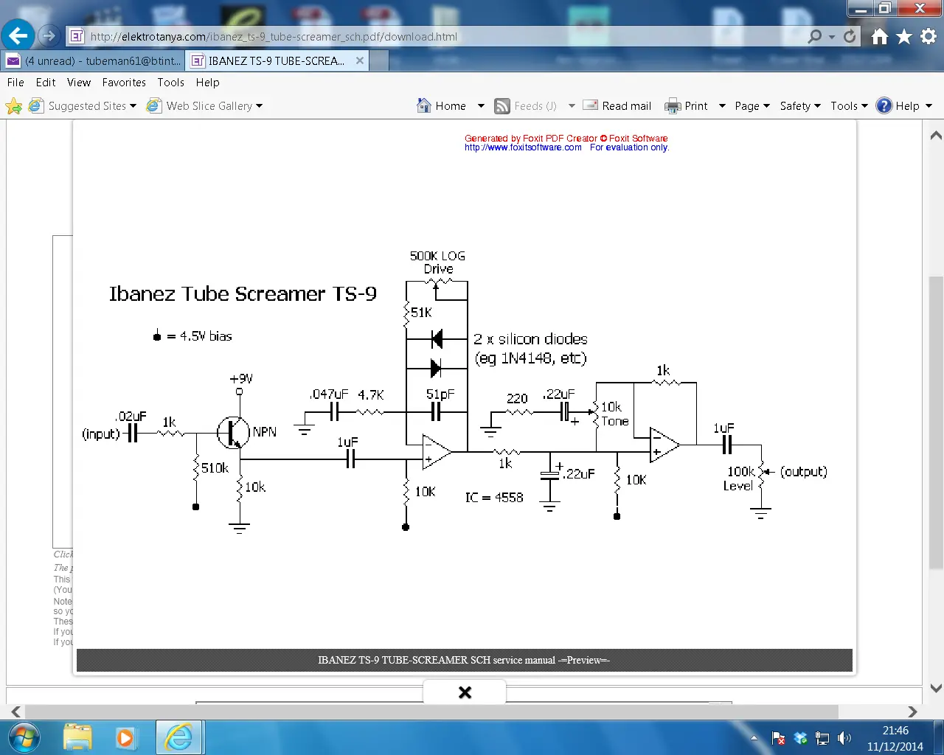Close the preview with the X button
Image resolution: width=944 pixels, height=755 pixels.
pyautogui.click(x=465, y=692)
